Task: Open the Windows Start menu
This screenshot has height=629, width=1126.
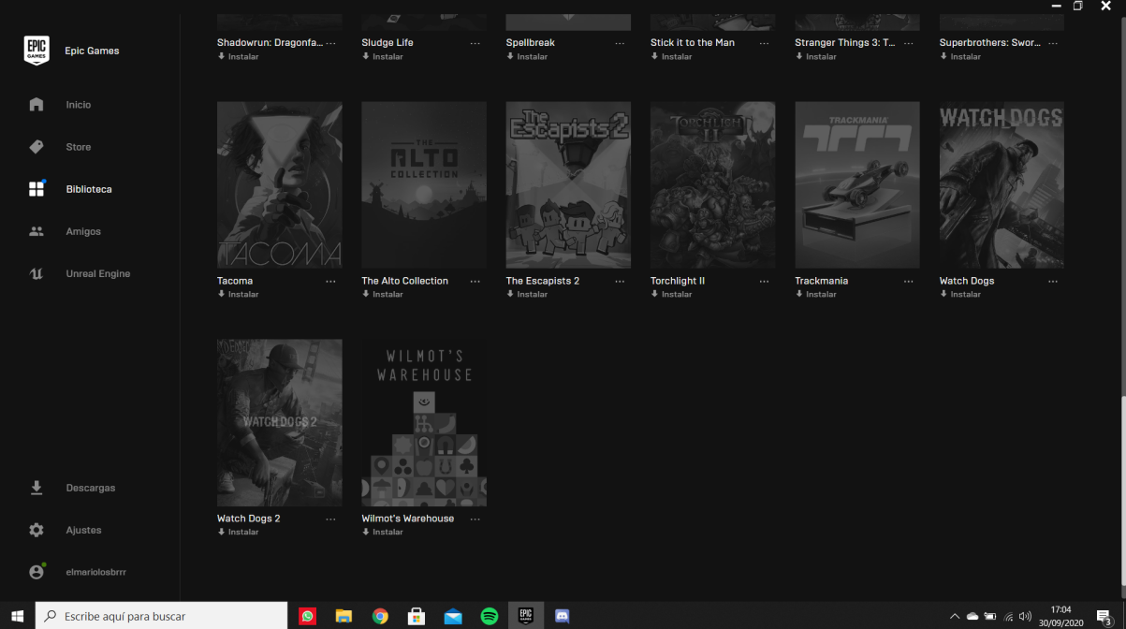Action: coord(17,616)
